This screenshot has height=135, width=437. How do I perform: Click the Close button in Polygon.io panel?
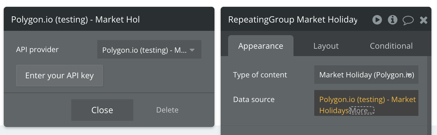tap(102, 110)
